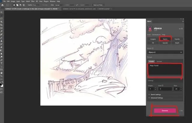Click the pink Generate button
192x123 pixels.
click(x=165, y=111)
